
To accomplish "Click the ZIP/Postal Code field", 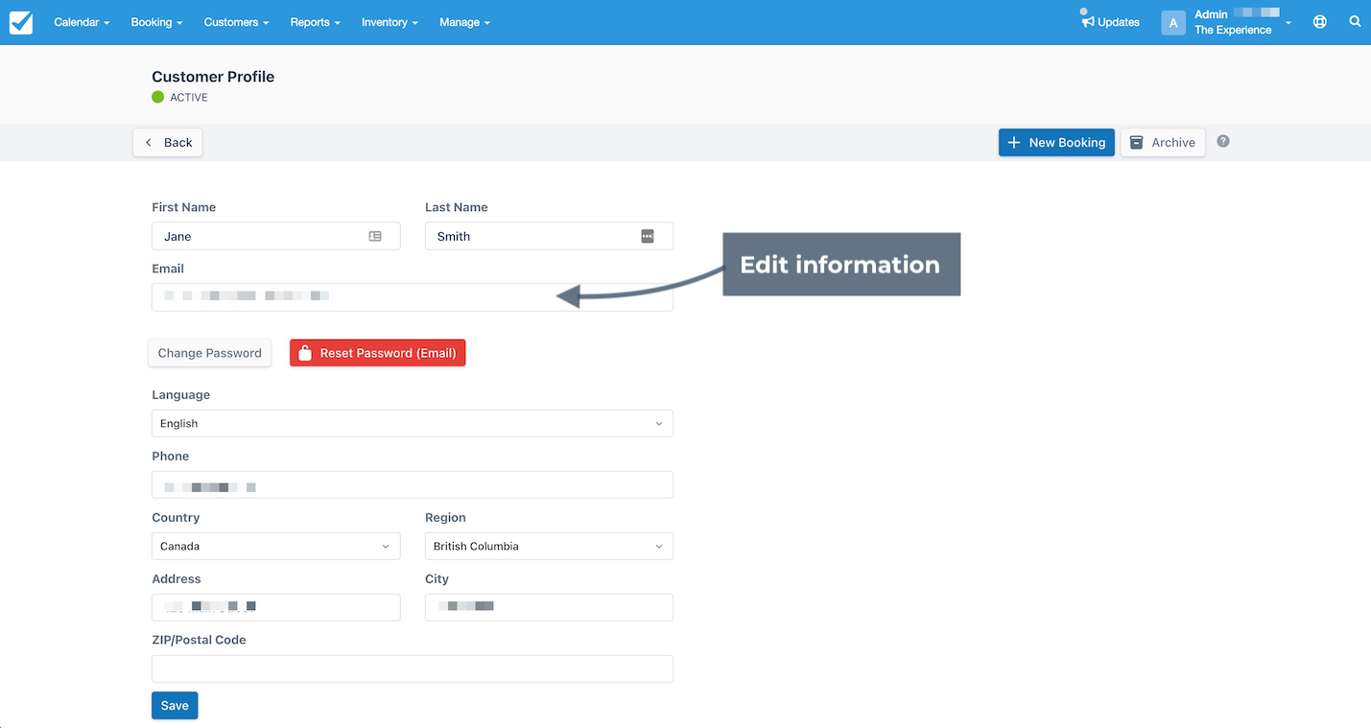I will tap(413, 669).
